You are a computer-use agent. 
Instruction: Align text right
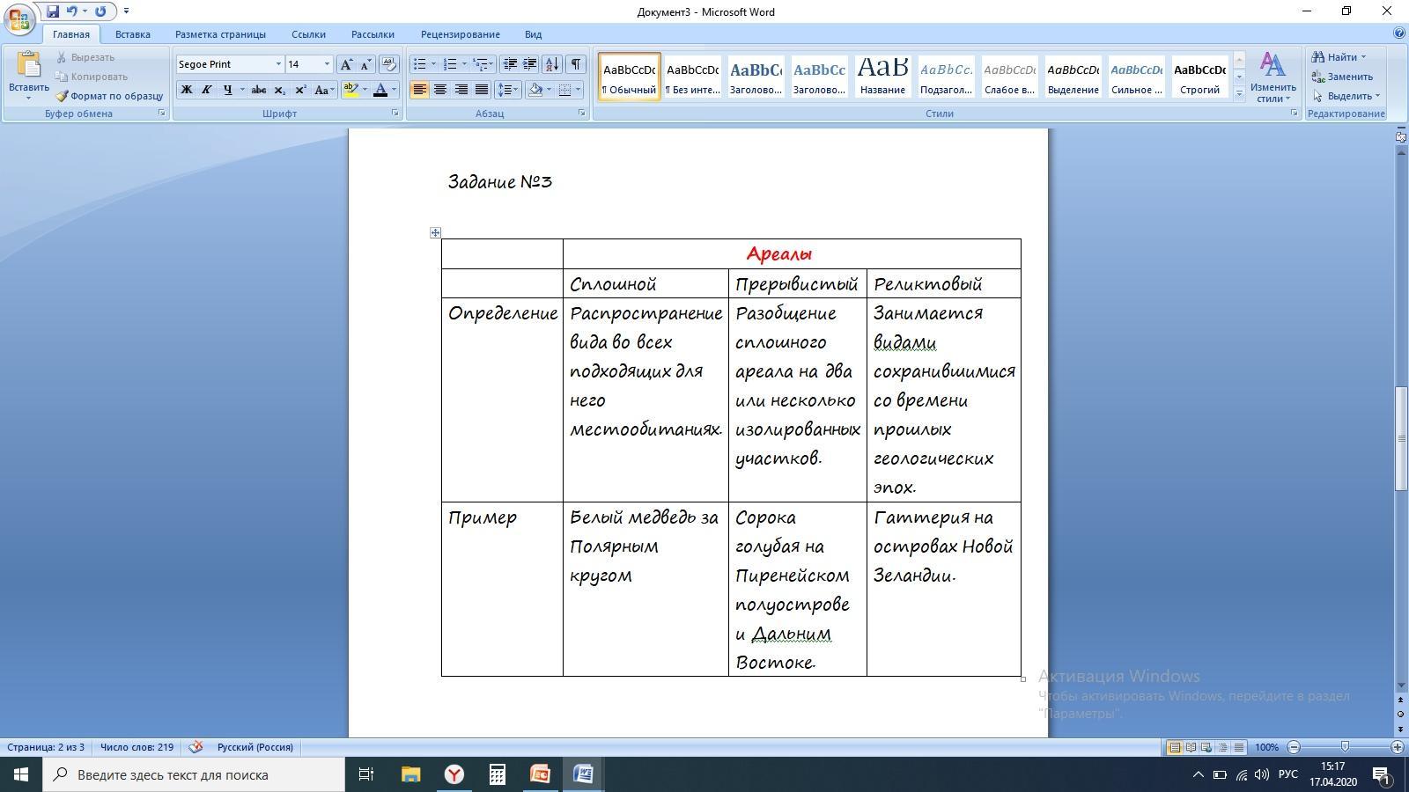click(x=461, y=90)
